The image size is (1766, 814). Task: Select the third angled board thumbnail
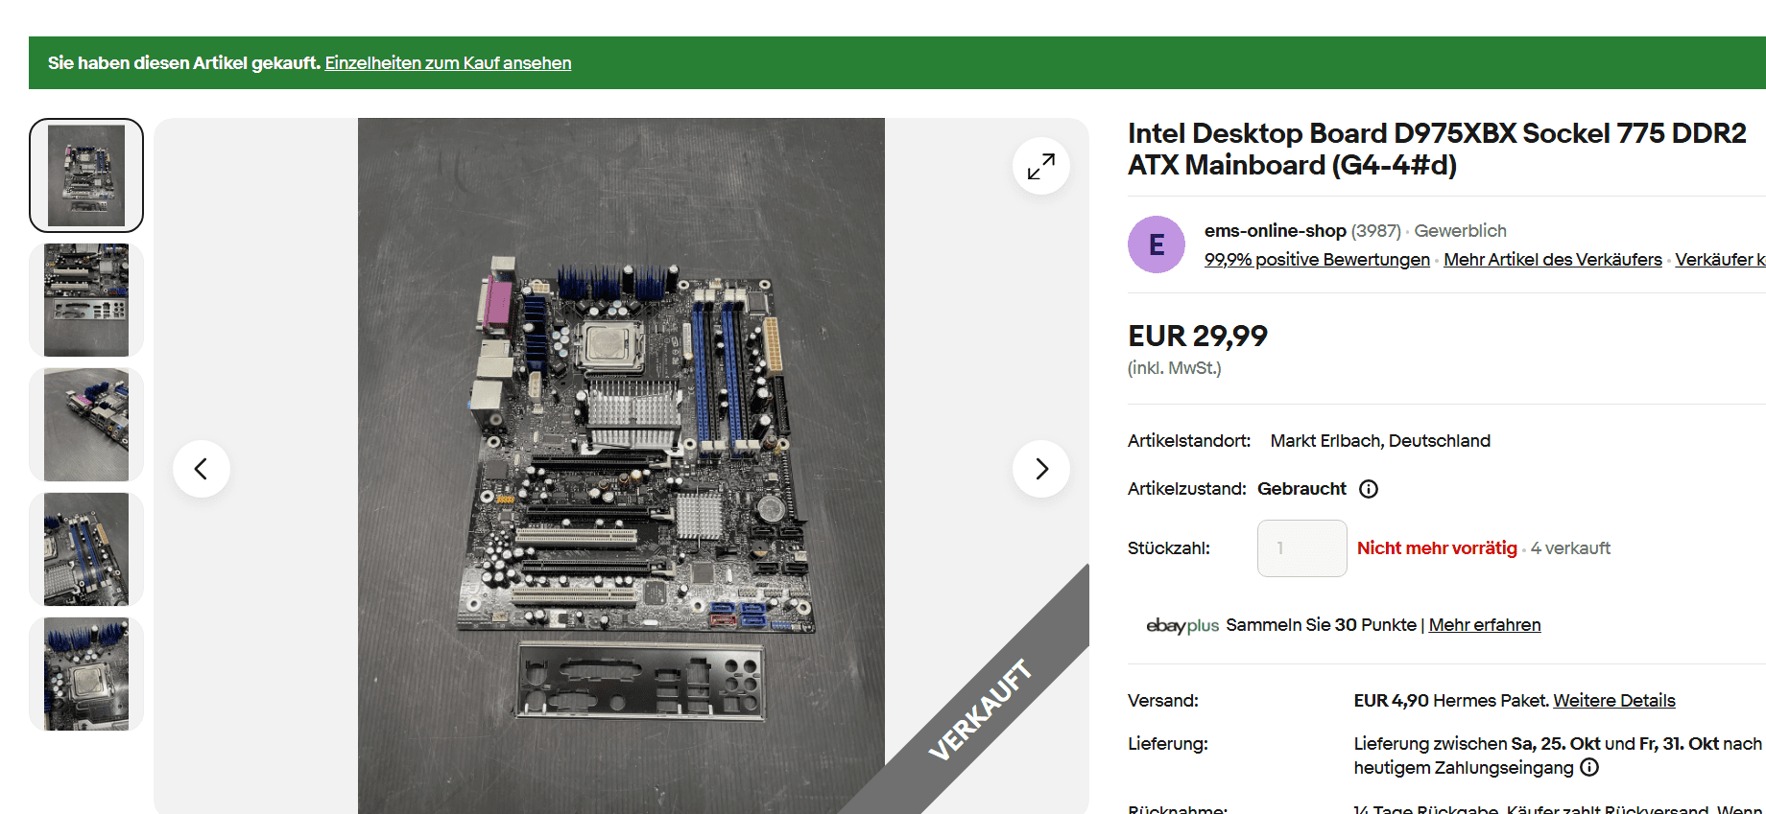click(x=86, y=425)
